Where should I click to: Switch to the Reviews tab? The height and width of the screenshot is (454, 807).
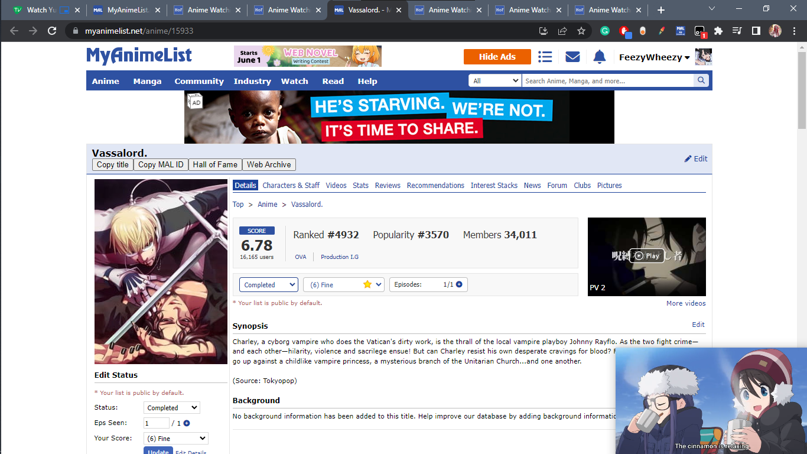[x=388, y=186]
